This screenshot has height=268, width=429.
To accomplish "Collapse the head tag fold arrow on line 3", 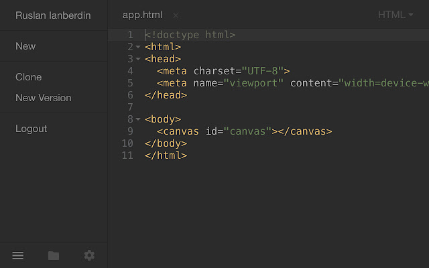I will [x=138, y=59].
